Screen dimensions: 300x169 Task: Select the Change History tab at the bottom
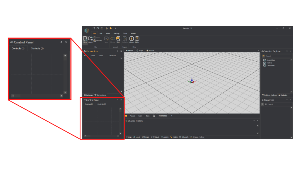click(x=197, y=137)
